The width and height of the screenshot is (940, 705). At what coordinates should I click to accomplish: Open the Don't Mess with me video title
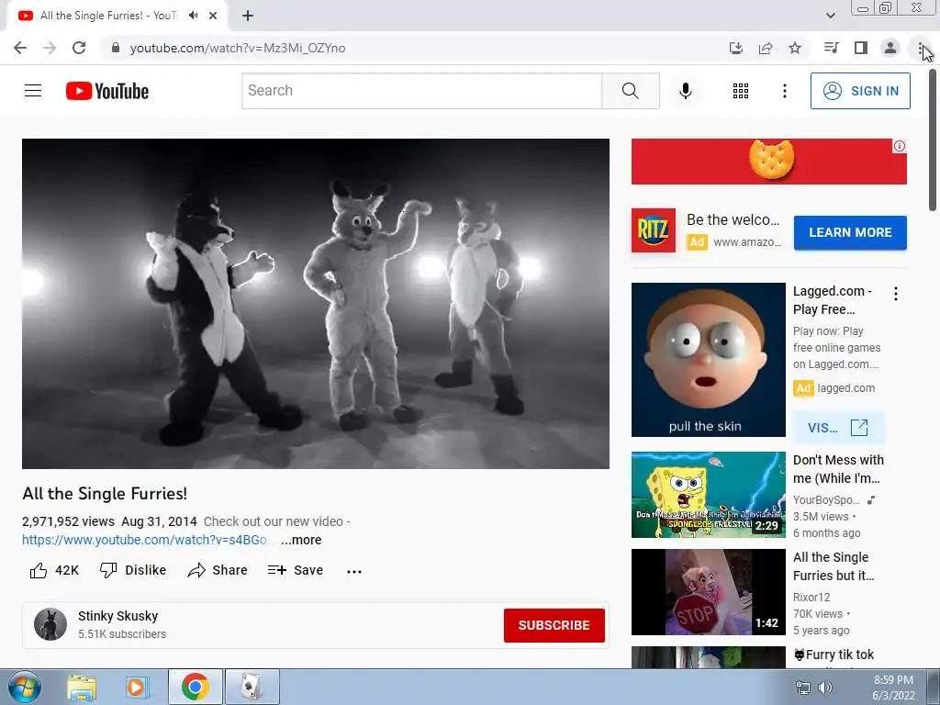click(838, 469)
